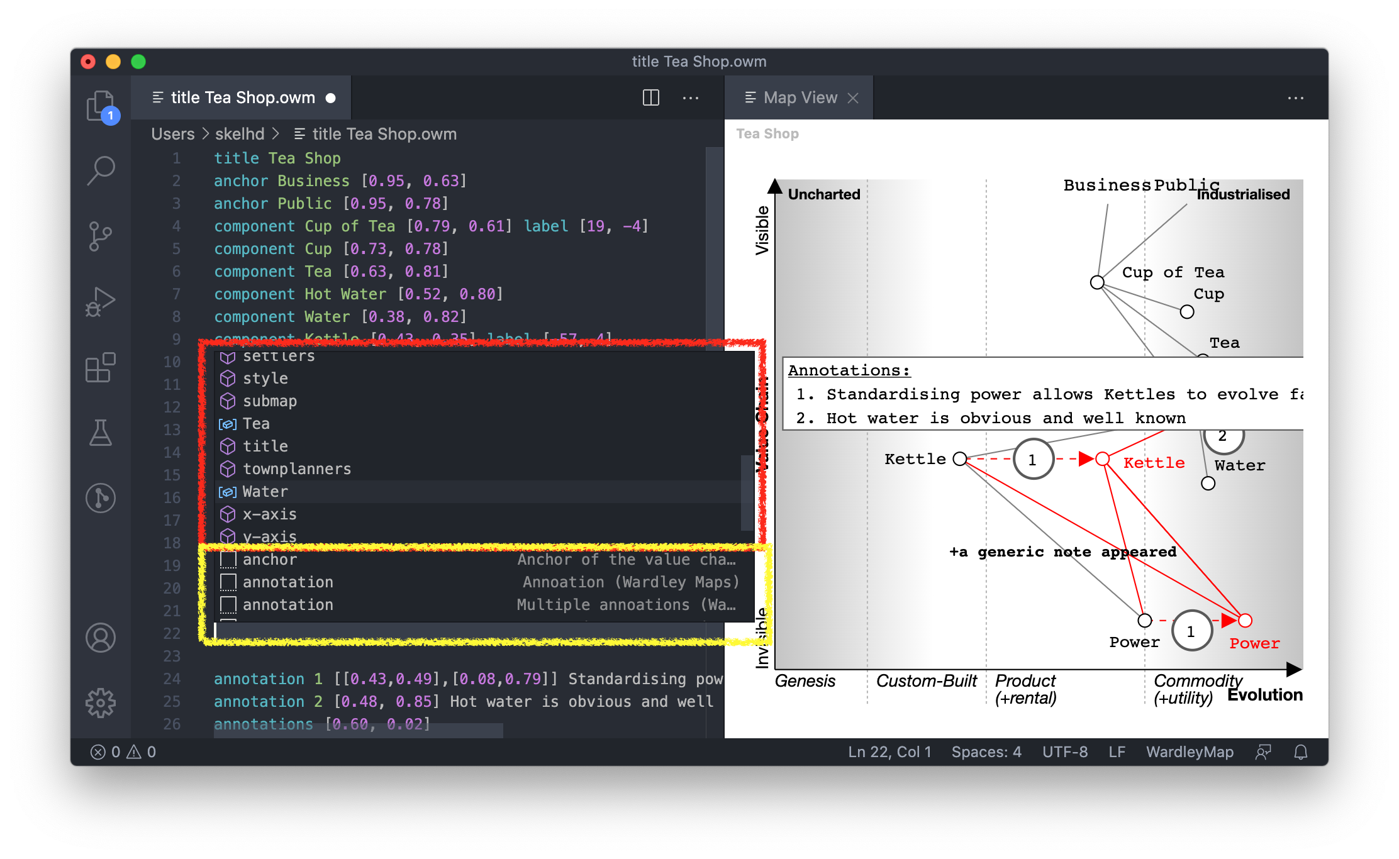
Task: Select WardleyMap language mode in status bar
Action: [1190, 752]
